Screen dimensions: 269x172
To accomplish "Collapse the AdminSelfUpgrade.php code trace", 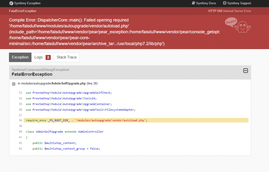I will click(x=14, y=84).
